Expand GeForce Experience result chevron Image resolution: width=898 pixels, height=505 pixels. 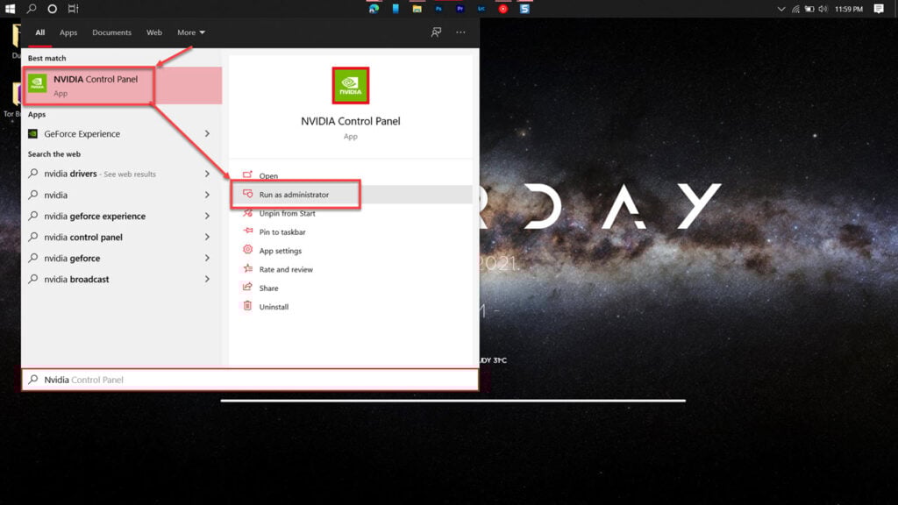pos(207,134)
